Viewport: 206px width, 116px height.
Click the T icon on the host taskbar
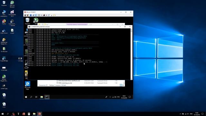[18, 114]
